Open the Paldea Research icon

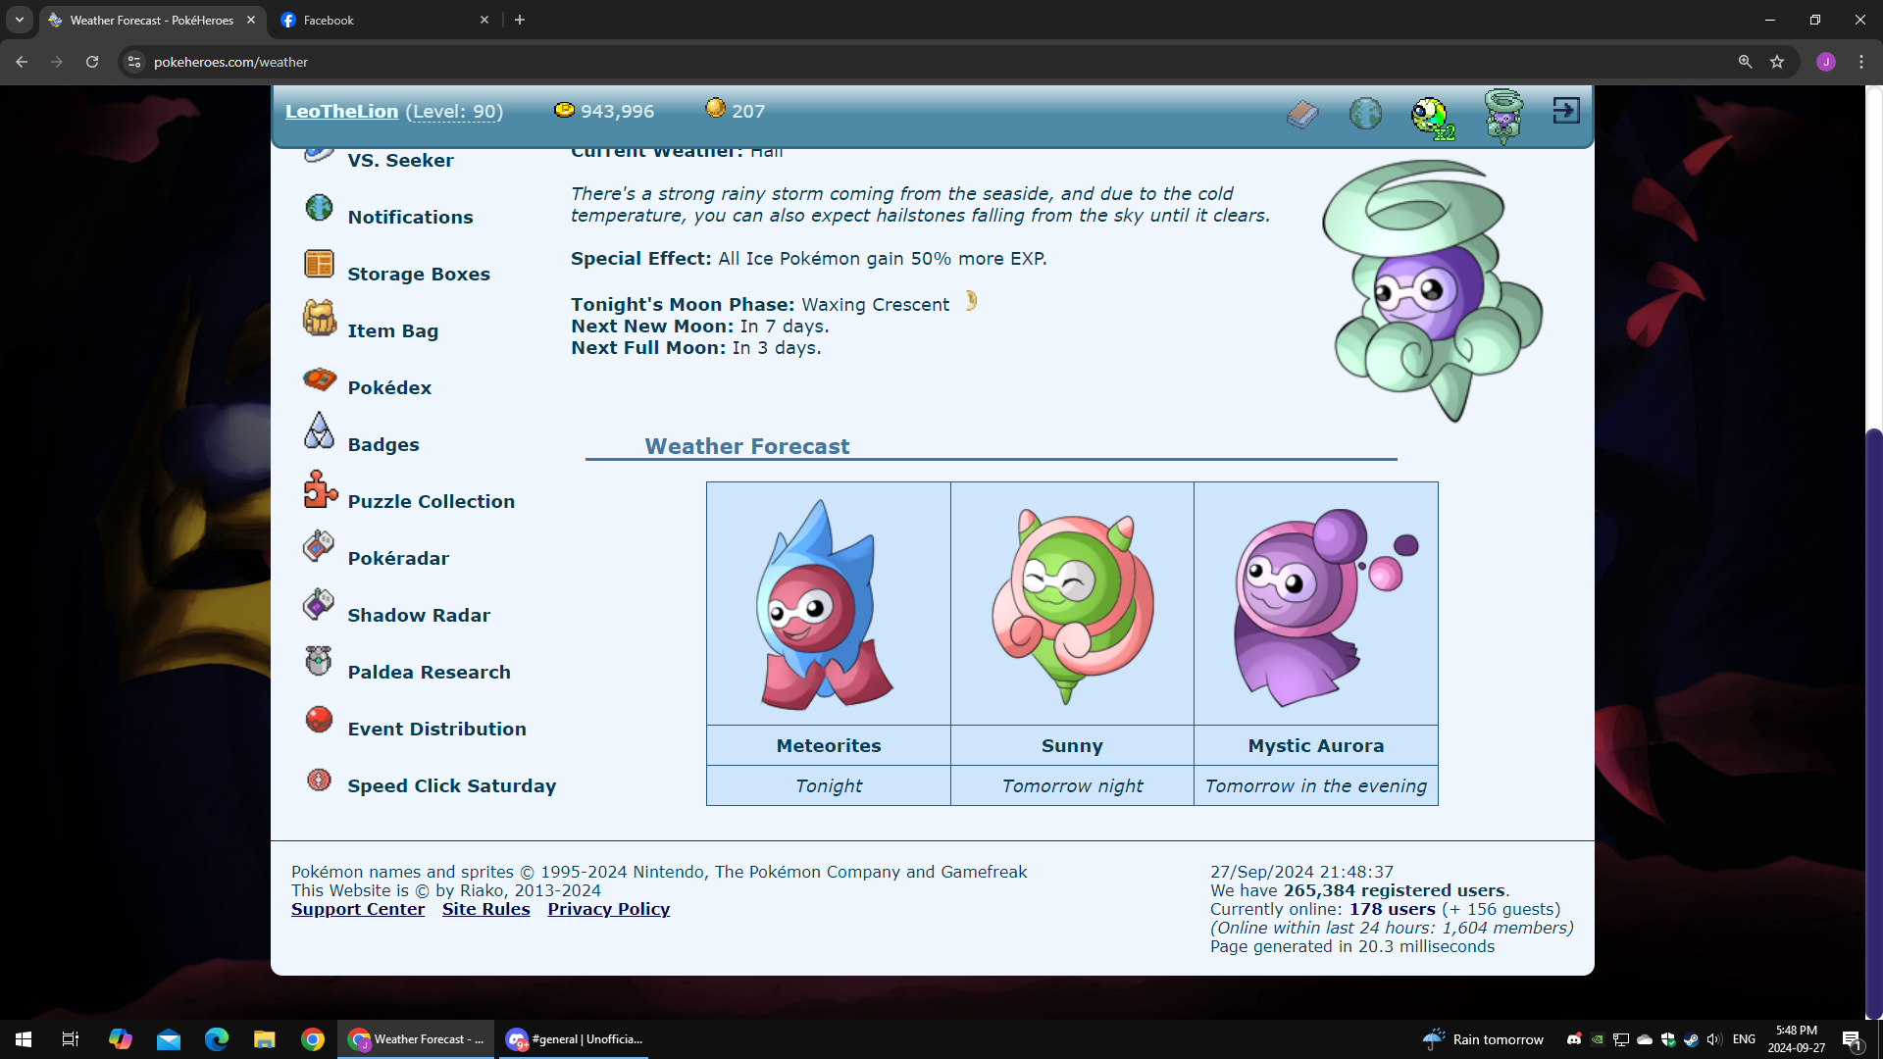(319, 660)
